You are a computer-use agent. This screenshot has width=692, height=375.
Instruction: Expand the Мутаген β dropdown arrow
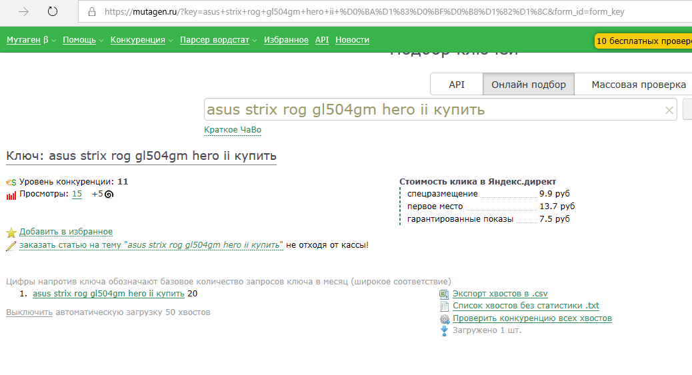tap(54, 41)
